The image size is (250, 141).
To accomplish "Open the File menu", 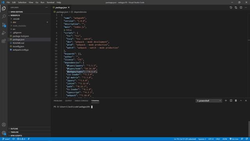I will tap(8, 2).
